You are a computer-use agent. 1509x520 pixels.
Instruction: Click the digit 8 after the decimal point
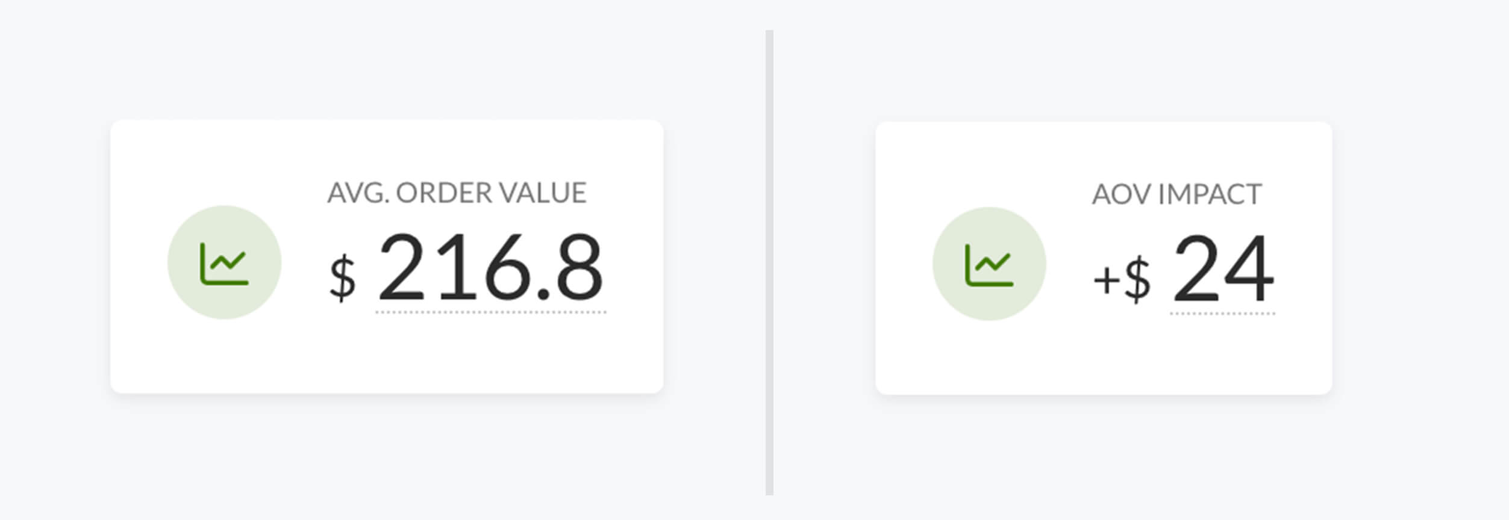[579, 267]
